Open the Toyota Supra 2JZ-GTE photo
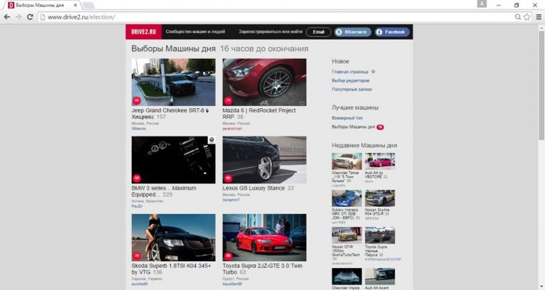Viewport: 545px width, 290px height. pyautogui.click(x=264, y=238)
